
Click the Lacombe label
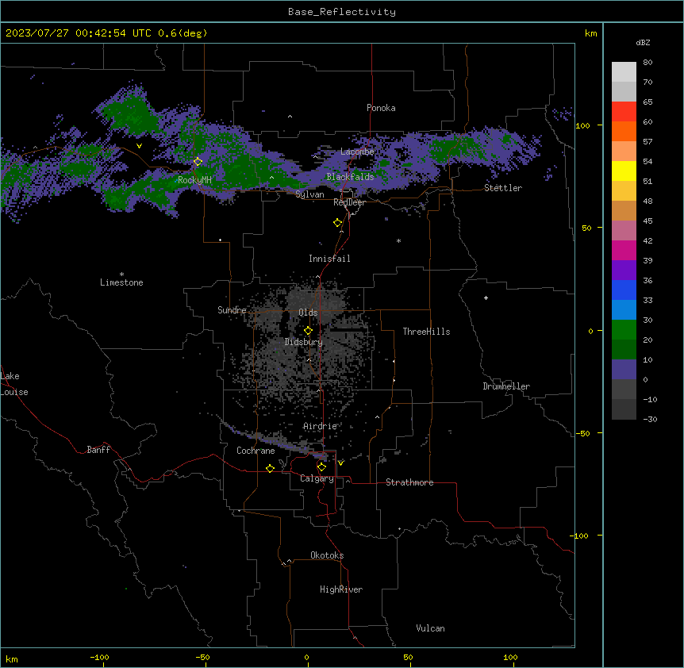357,152
